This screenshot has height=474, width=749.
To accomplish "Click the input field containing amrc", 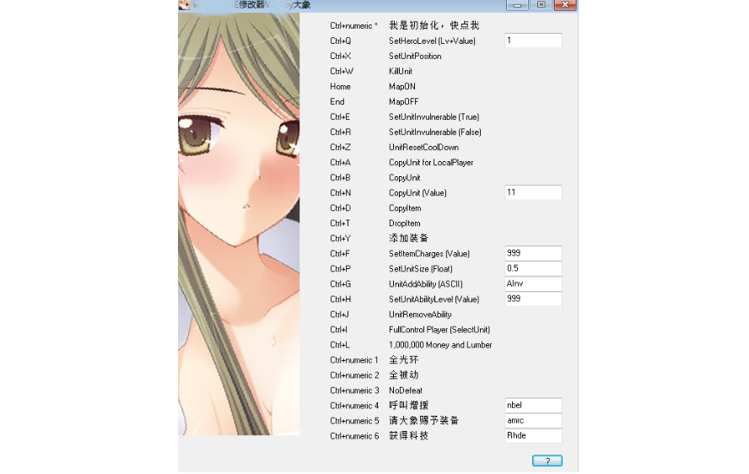I will [533, 421].
